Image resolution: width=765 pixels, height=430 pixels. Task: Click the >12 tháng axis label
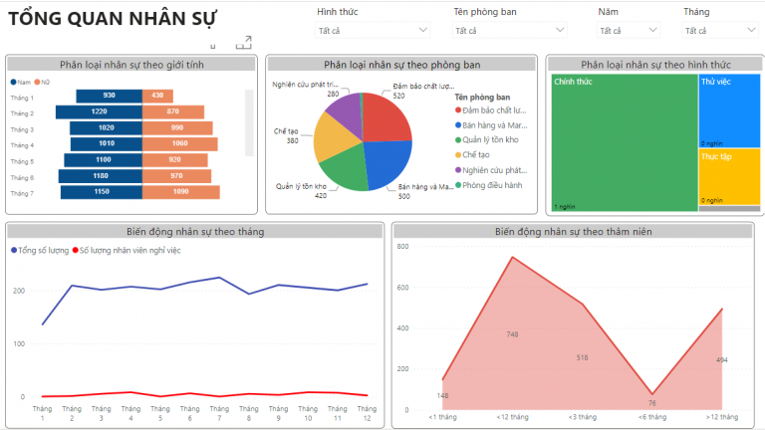(x=722, y=417)
